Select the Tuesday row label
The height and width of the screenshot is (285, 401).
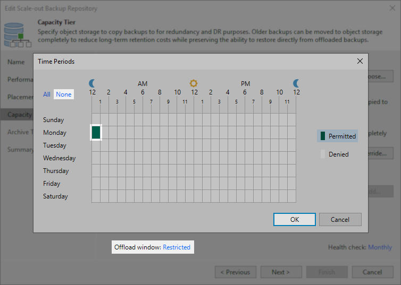(x=55, y=145)
